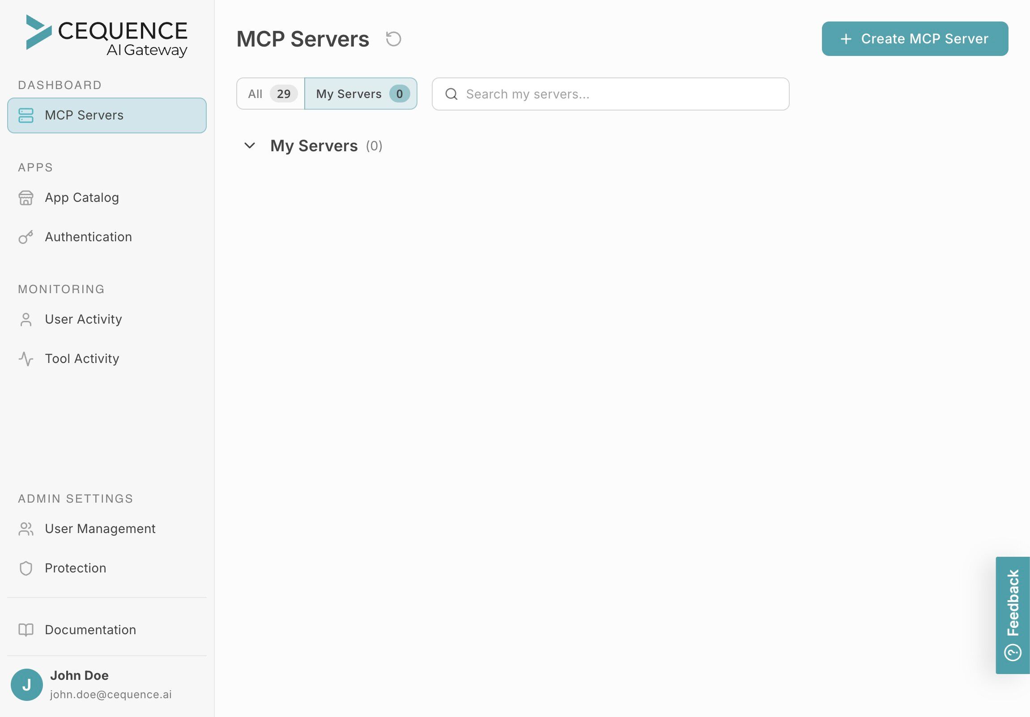
Task: Click Create MCP Server button
Action: coord(914,39)
